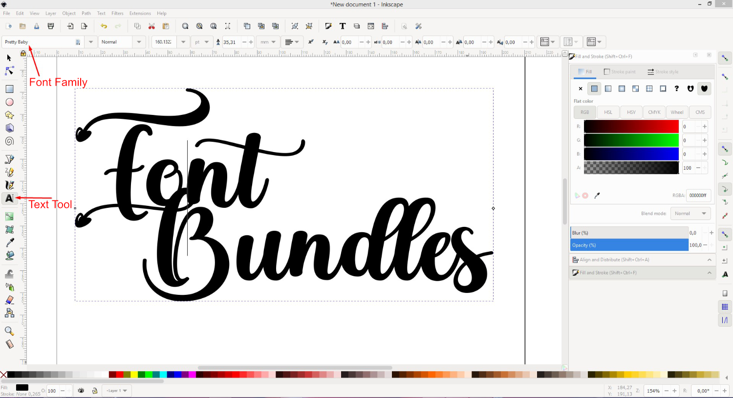Select the Pen Bezier tool

[x=9, y=159]
